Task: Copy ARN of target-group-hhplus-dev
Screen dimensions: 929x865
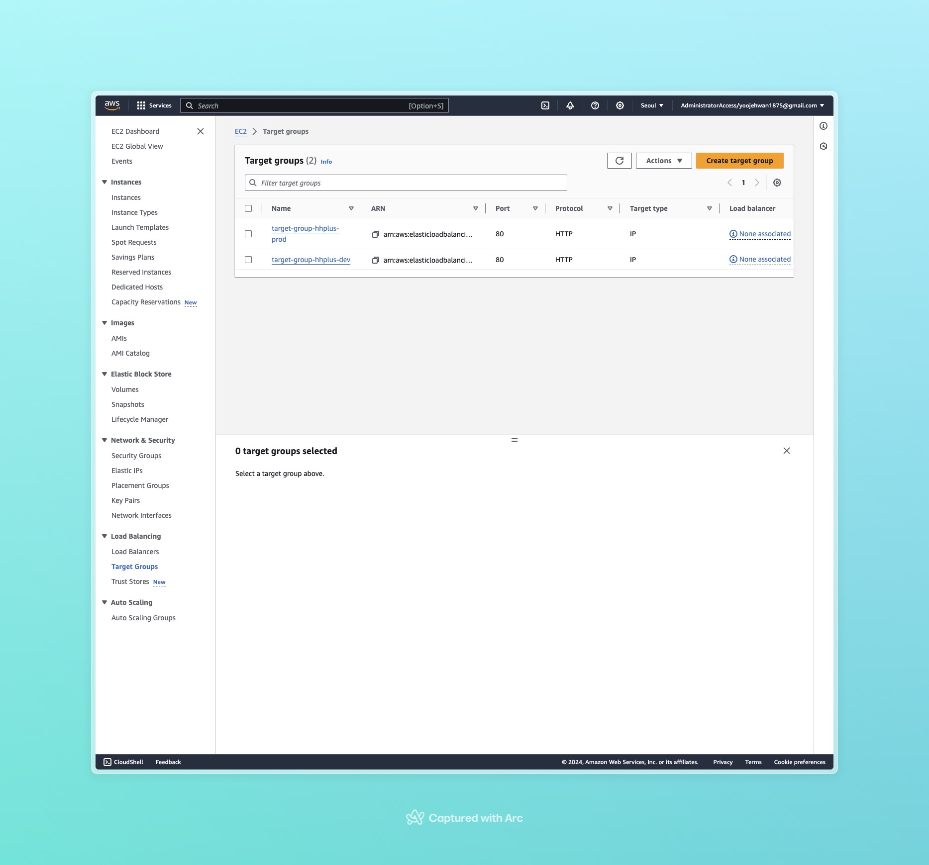Action: (376, 260)
